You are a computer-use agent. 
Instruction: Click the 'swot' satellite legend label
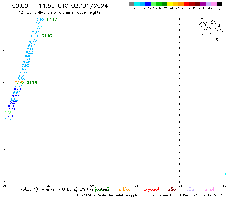pyautogui.click(x=210, y=189)
